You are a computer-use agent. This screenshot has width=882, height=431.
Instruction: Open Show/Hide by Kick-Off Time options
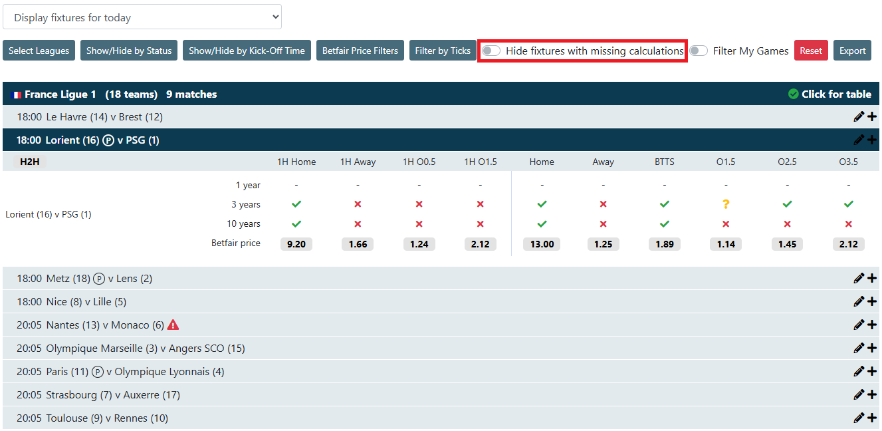click(x=247, y=51)
